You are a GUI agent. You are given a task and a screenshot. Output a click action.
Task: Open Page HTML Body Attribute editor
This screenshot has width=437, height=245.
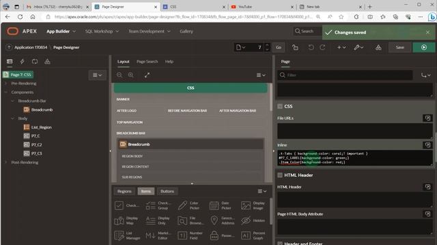(x=427, y=214)
